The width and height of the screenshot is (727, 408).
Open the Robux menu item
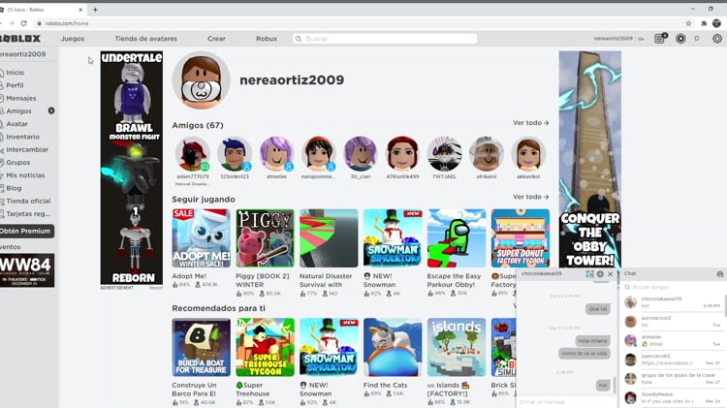[x=267, y=39]
